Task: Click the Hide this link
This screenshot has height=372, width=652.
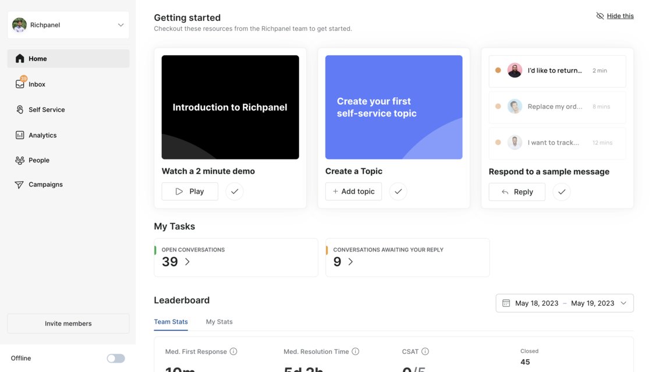Action: coord(620,16)
